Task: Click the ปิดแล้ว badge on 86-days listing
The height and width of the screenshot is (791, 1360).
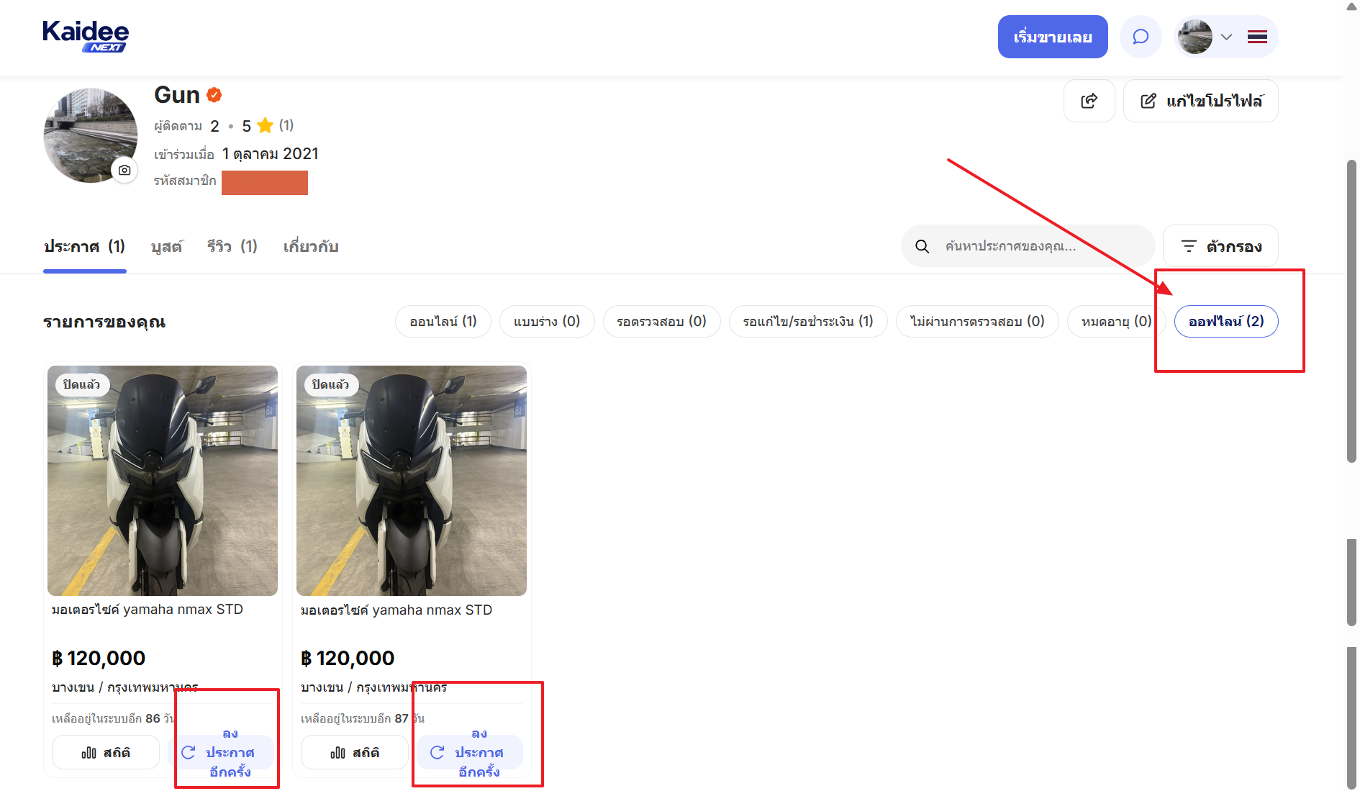Action: pos(82,384)
